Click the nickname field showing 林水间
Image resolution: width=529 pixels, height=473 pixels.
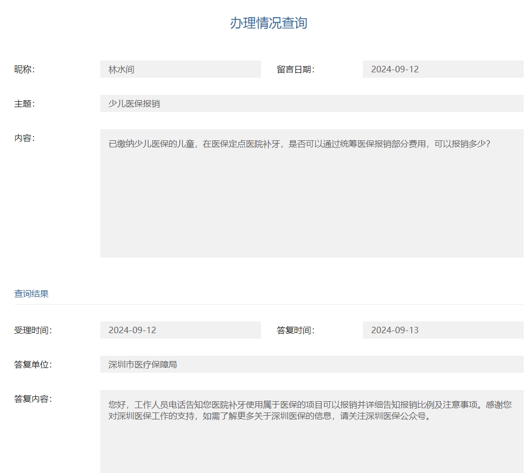click(x=180, y=69)
